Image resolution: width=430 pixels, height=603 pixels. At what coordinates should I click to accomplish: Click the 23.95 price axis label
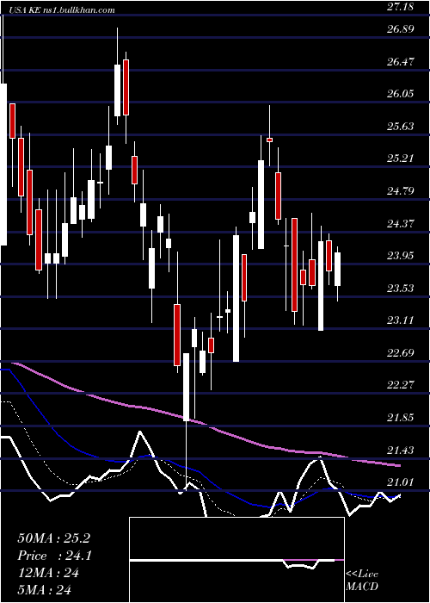401,256
